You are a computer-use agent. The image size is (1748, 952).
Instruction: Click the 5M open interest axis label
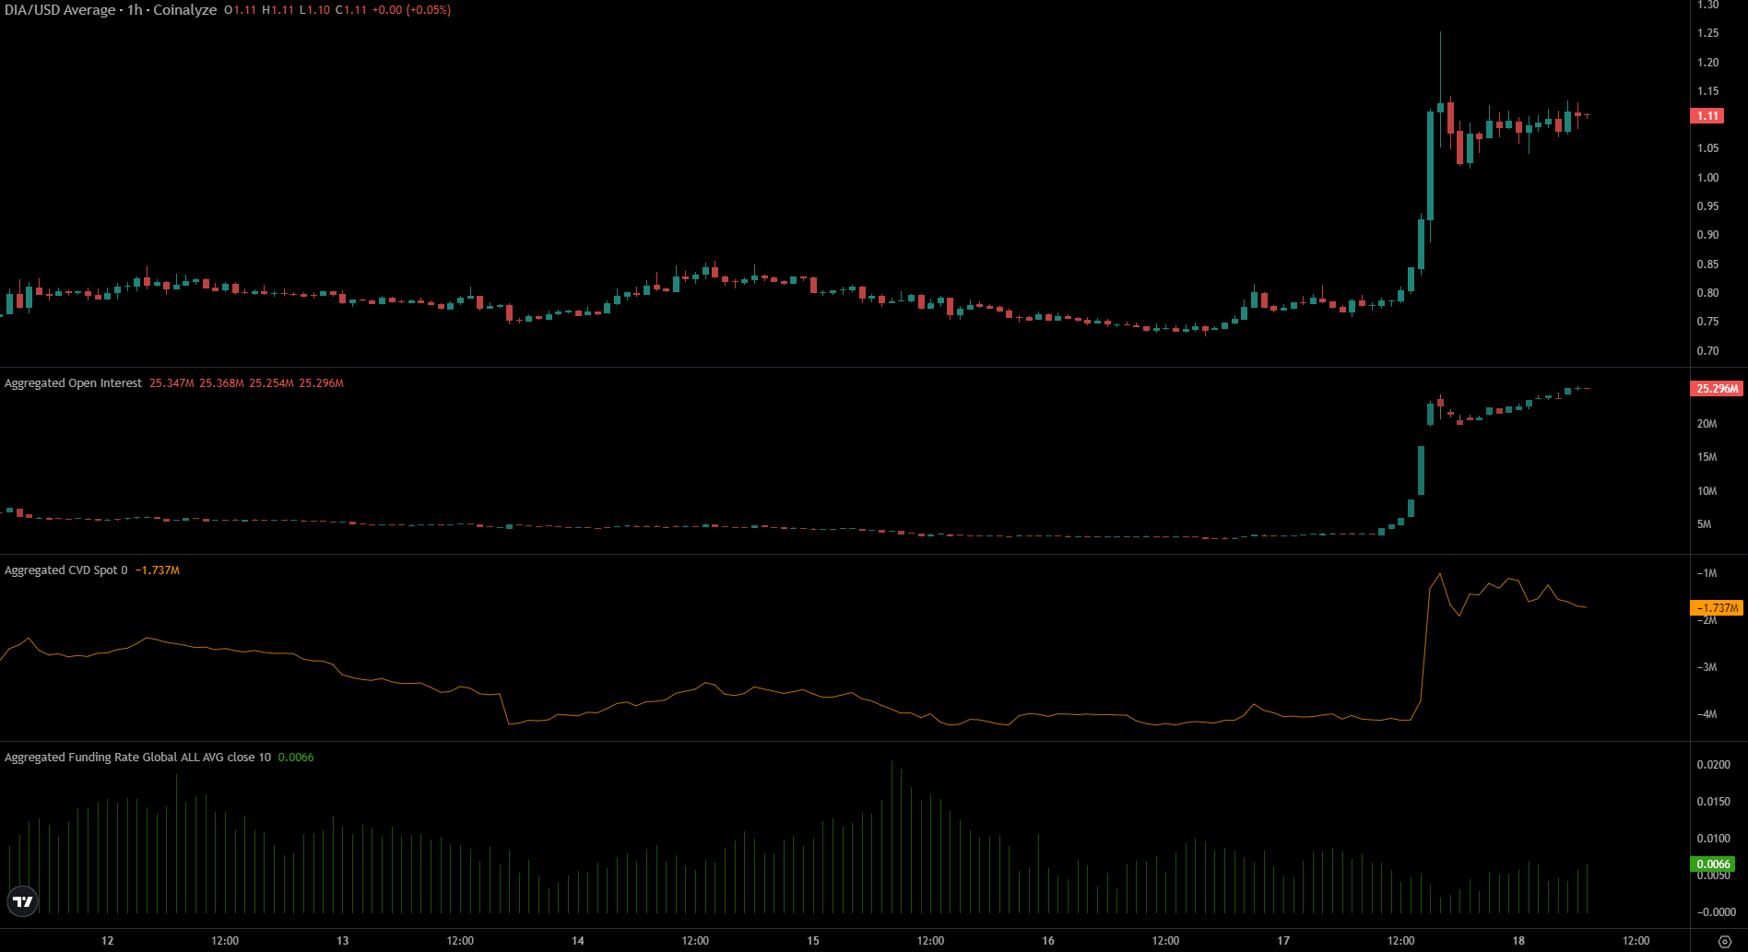[1704, 524]
